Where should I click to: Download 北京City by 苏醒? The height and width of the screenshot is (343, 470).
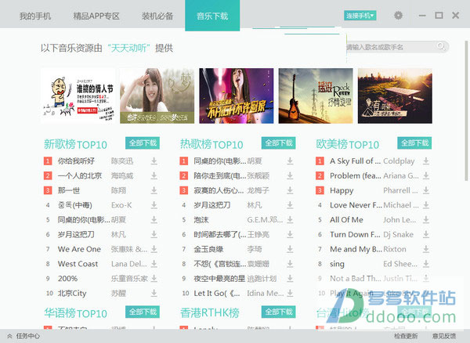pyautogui.click(x=154, y=293)
